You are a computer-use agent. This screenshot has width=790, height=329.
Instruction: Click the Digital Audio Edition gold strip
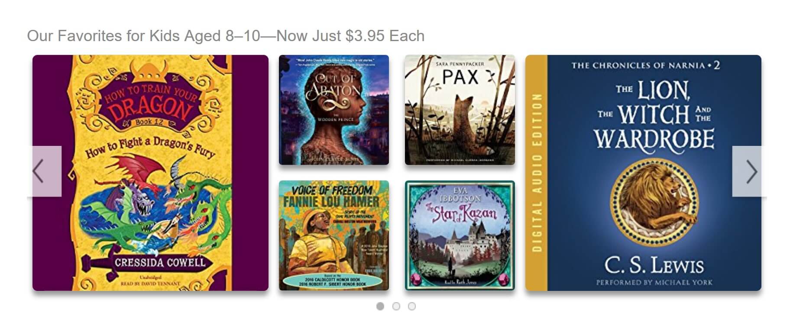[537, 173]
